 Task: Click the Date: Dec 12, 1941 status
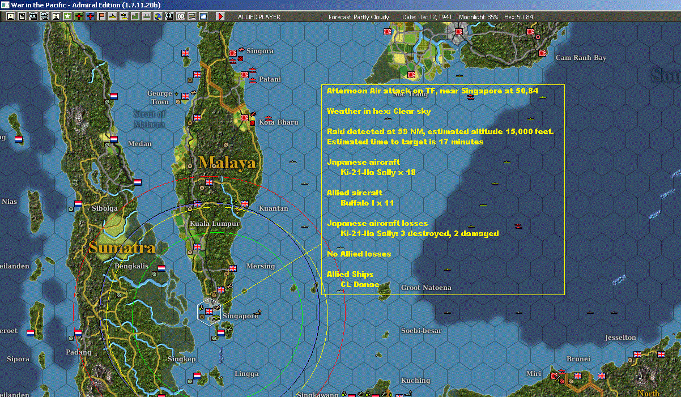(427, 17)
